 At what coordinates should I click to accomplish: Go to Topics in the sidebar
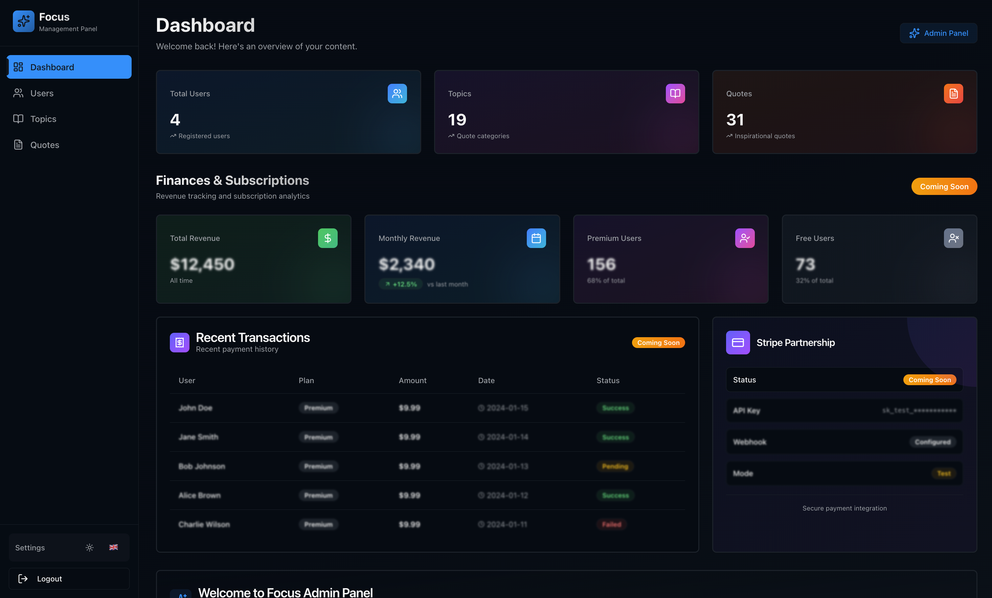[43, 119]
